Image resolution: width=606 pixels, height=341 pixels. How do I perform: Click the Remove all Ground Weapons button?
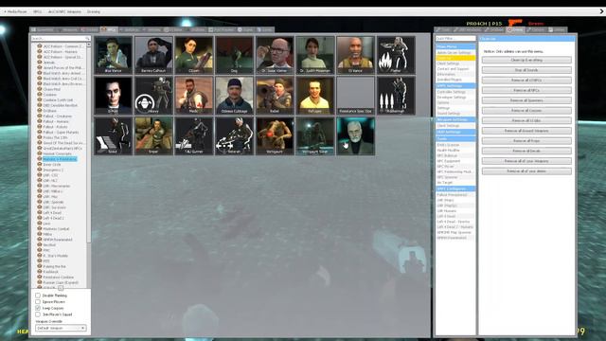click(526, 131)
